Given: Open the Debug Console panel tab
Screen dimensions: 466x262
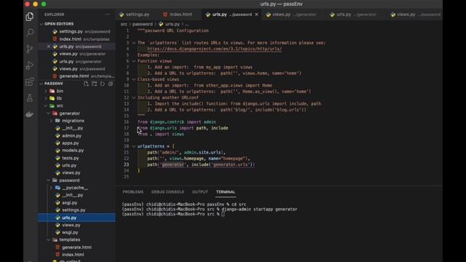Looking at the screenshot, I should click(167, 192).
